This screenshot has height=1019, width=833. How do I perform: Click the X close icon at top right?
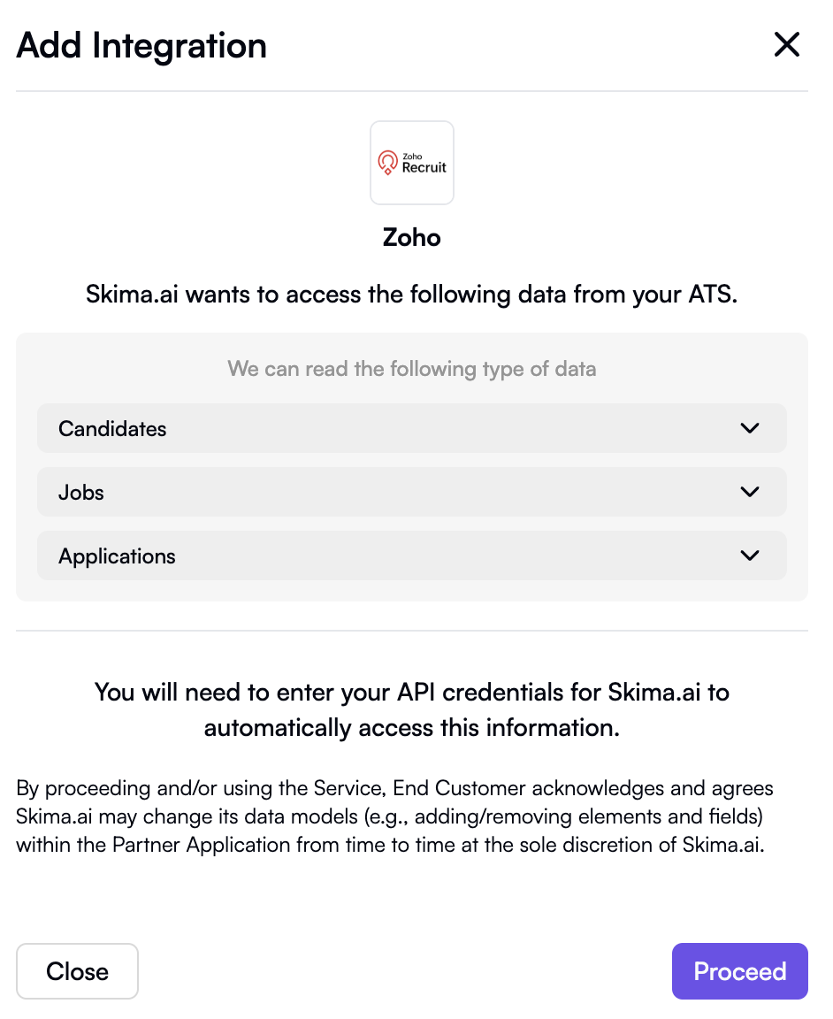pos(786,44)
